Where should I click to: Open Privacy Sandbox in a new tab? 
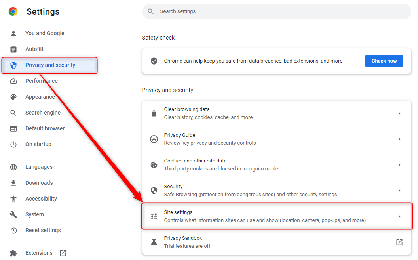tap(399, 242)
